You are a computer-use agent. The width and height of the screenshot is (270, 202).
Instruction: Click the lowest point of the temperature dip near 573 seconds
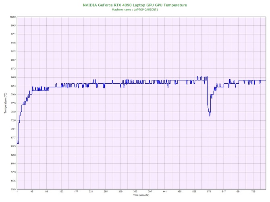click(x=210, y=116)
